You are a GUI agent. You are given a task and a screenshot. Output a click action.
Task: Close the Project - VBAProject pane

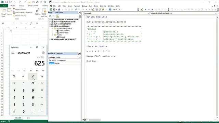point(79,13)
